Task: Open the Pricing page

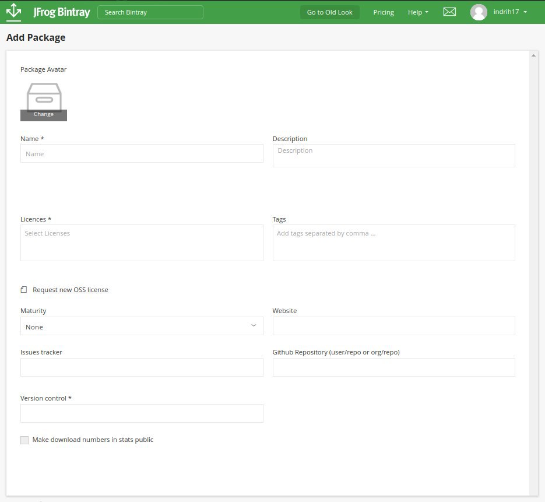Action: (x=384, y=12)
